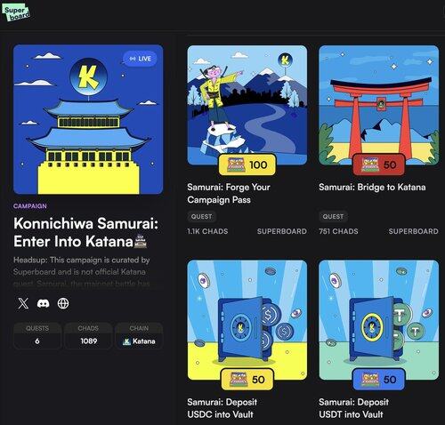Click the Superboard logo
The height and width of the screenshot is (425, 445).
[x=16, y=12]
